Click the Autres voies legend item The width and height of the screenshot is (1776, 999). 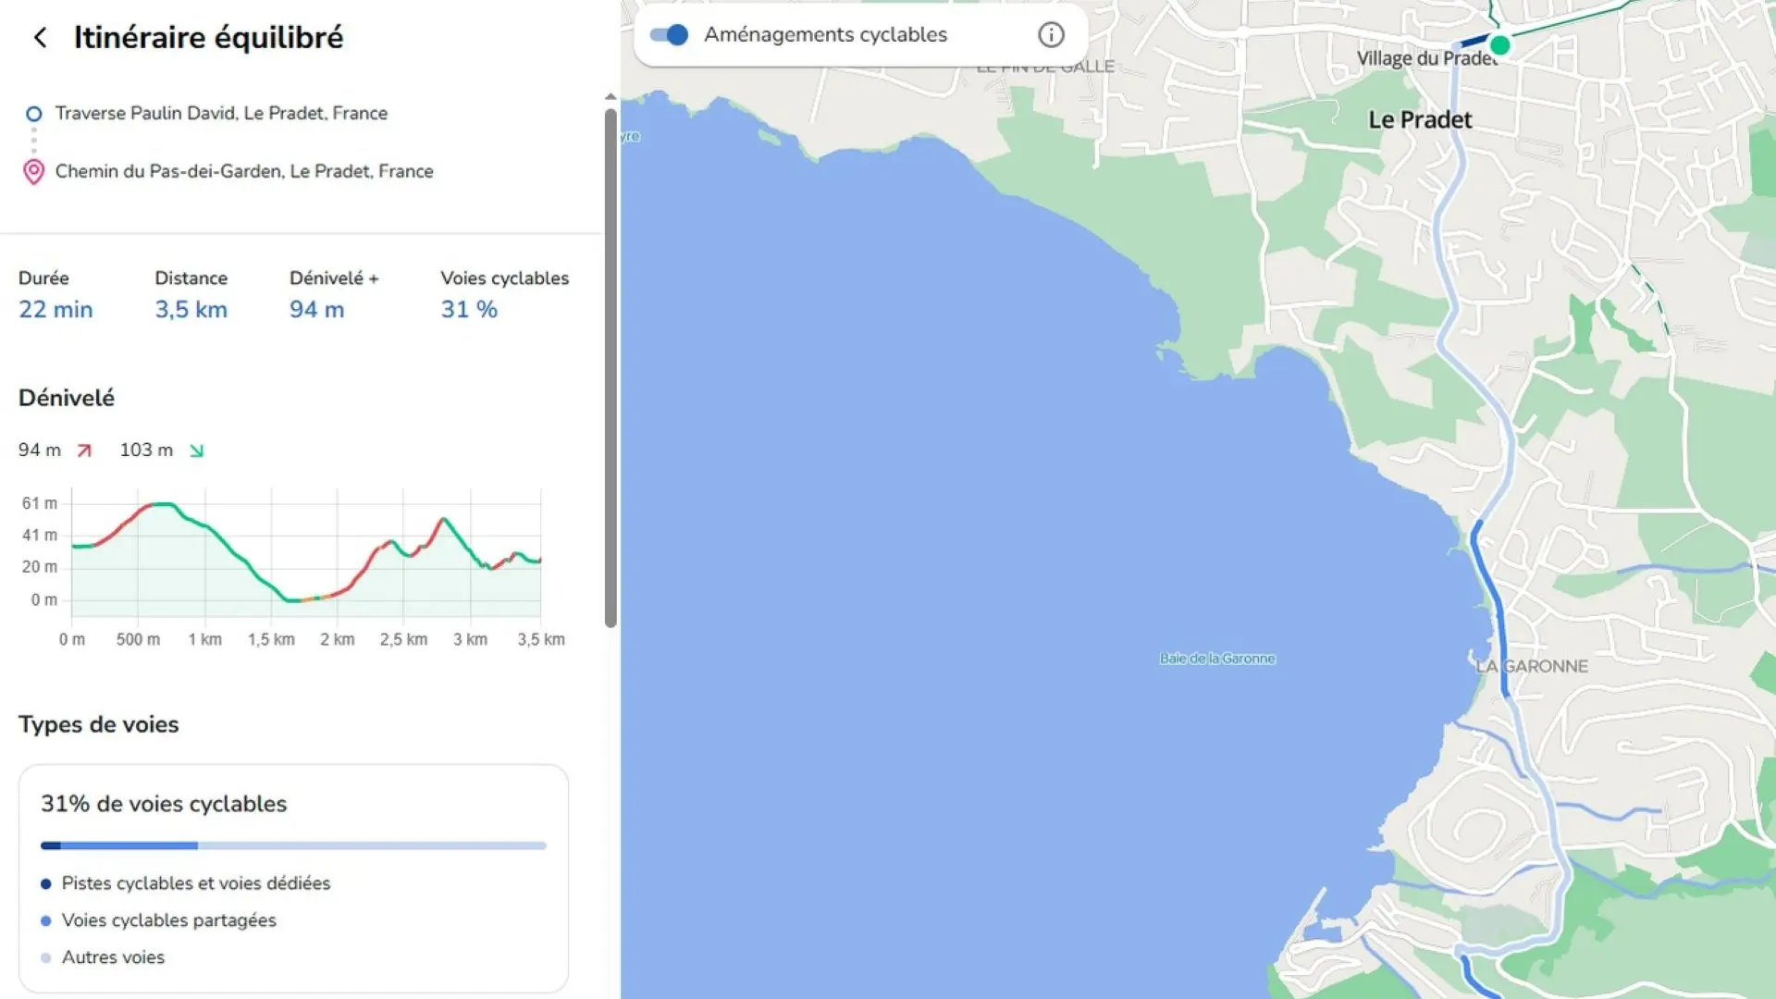coord(113,957)
